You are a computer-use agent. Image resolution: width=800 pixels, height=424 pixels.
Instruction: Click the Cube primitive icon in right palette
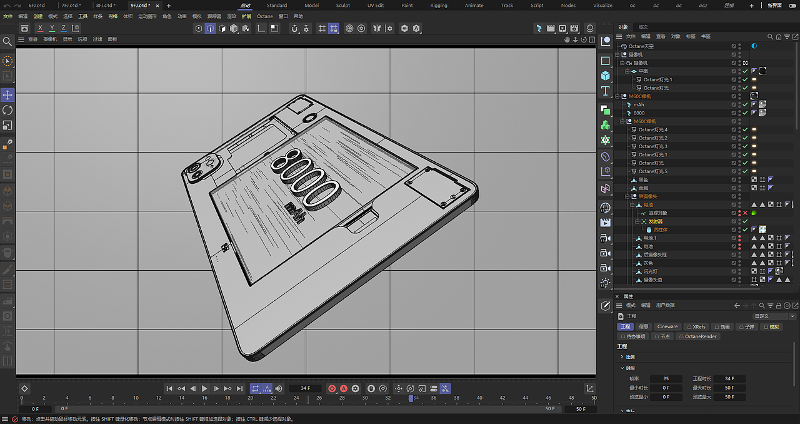click(605, 76)
